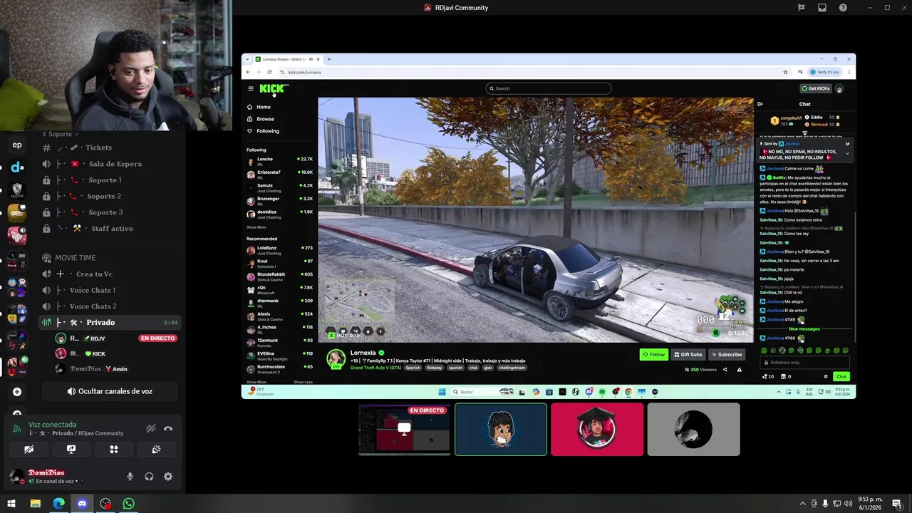Screen dimensions: 912x513
Task: Select the Privado voice channel
Action: coord(109,323)
